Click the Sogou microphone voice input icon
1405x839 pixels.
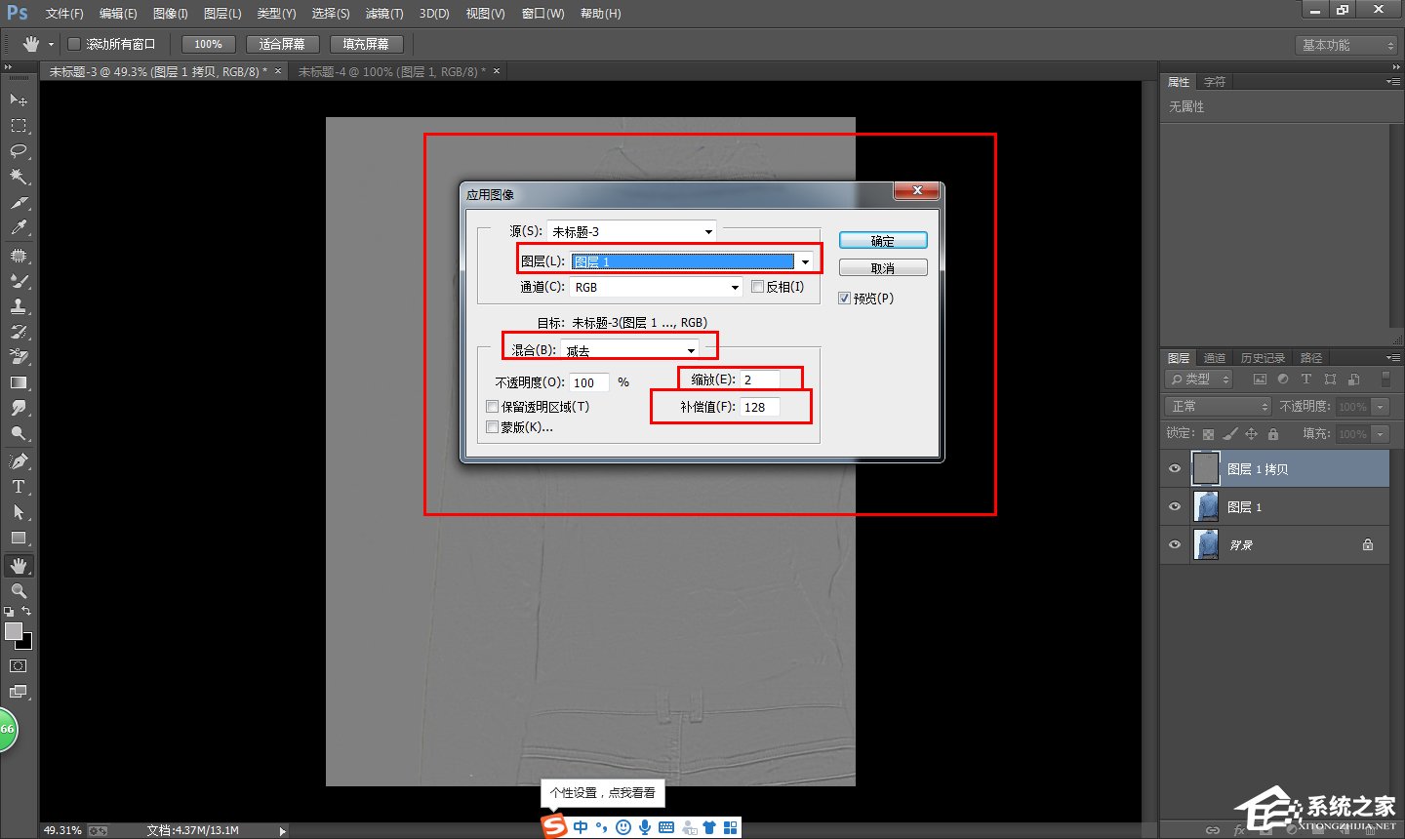click(645, 827)
